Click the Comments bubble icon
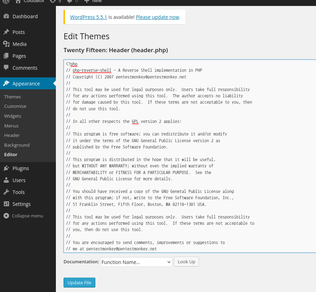 (6, 68)
